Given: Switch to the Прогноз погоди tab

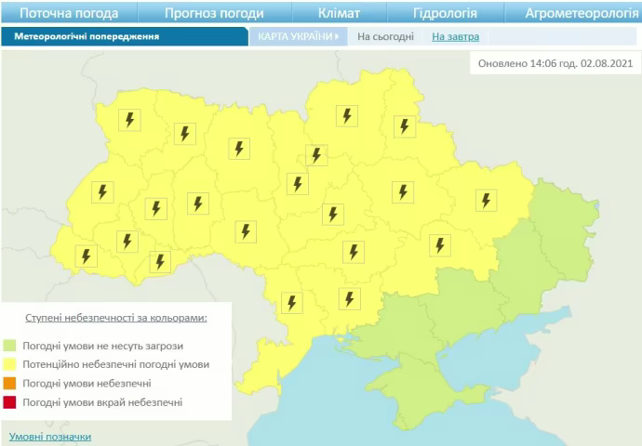Looking at the screenshot, I should click(214, 13).
